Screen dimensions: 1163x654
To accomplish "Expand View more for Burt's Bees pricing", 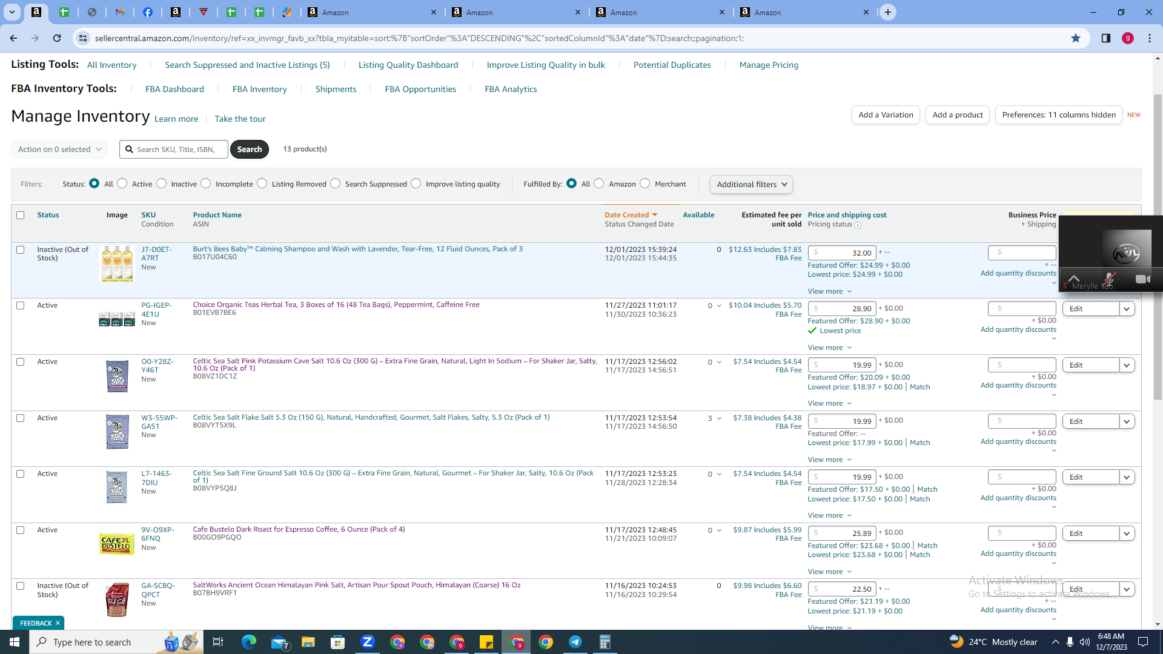I will pyautogui.click(x=829, y=291).
